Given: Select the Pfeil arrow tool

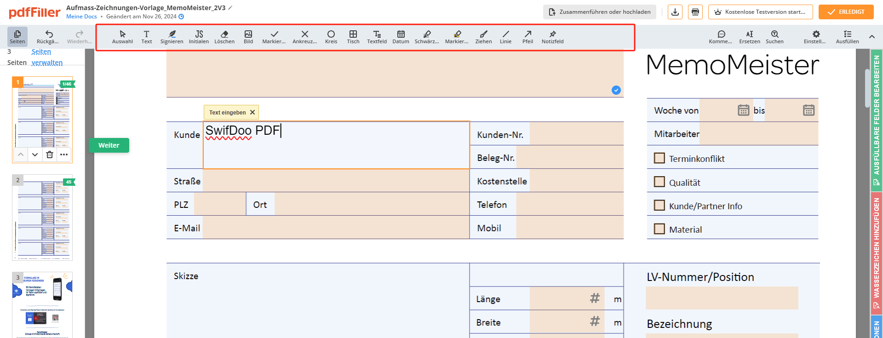Looking at the screenshot, I should [x=528, y=37].
